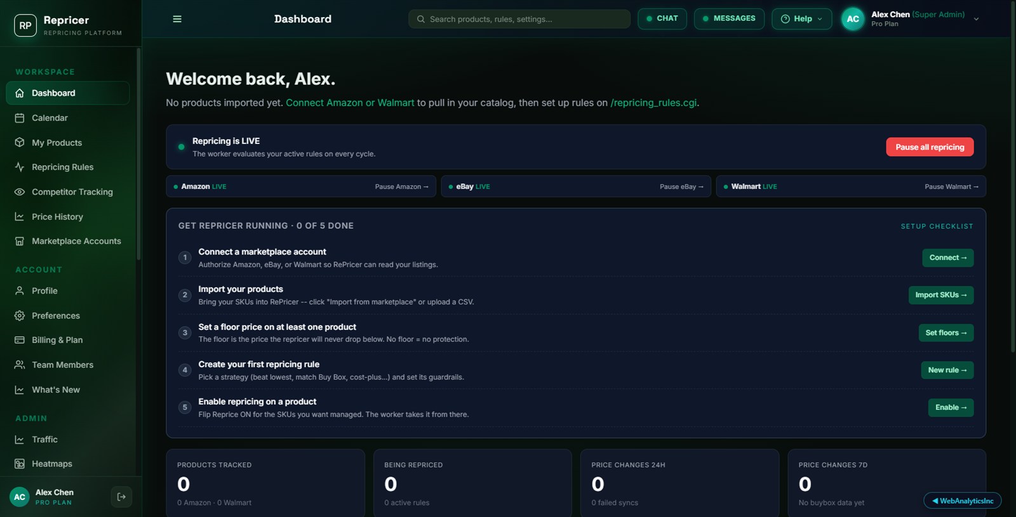
Task: Pause Amazon repricing
Action: tap(401, 187)
